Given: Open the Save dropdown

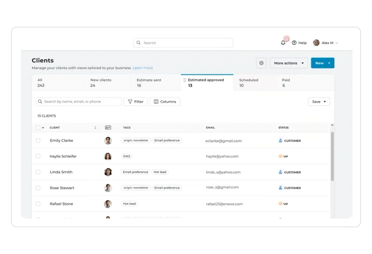Looking at the screenshot, I should pyautogui.click(x=319, y=102).
